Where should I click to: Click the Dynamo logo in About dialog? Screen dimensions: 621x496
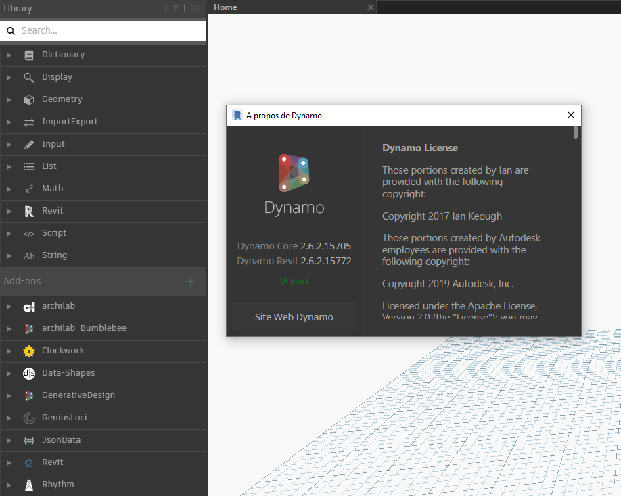point(294,173)
